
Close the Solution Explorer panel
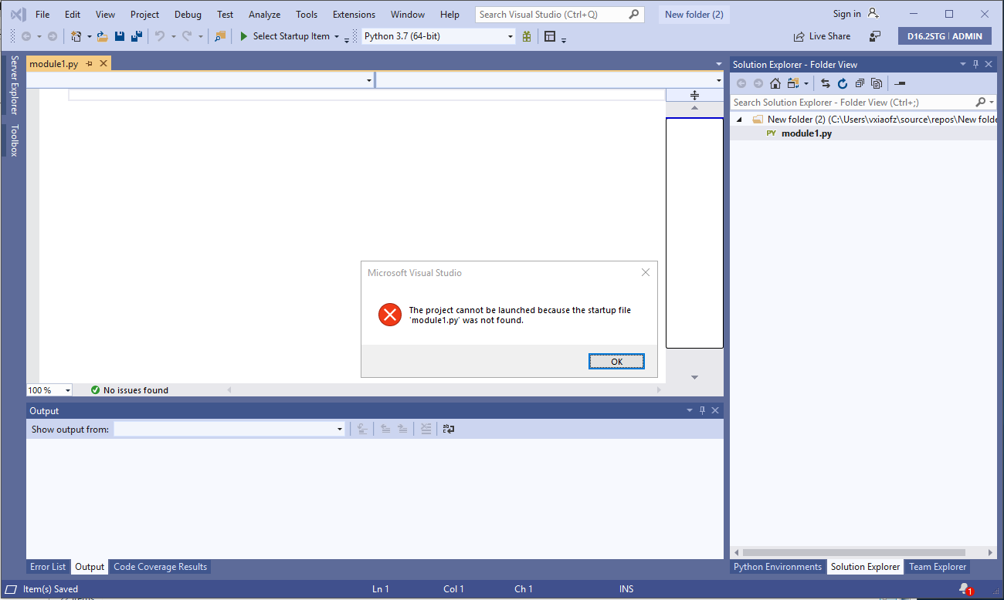(989, 65)
